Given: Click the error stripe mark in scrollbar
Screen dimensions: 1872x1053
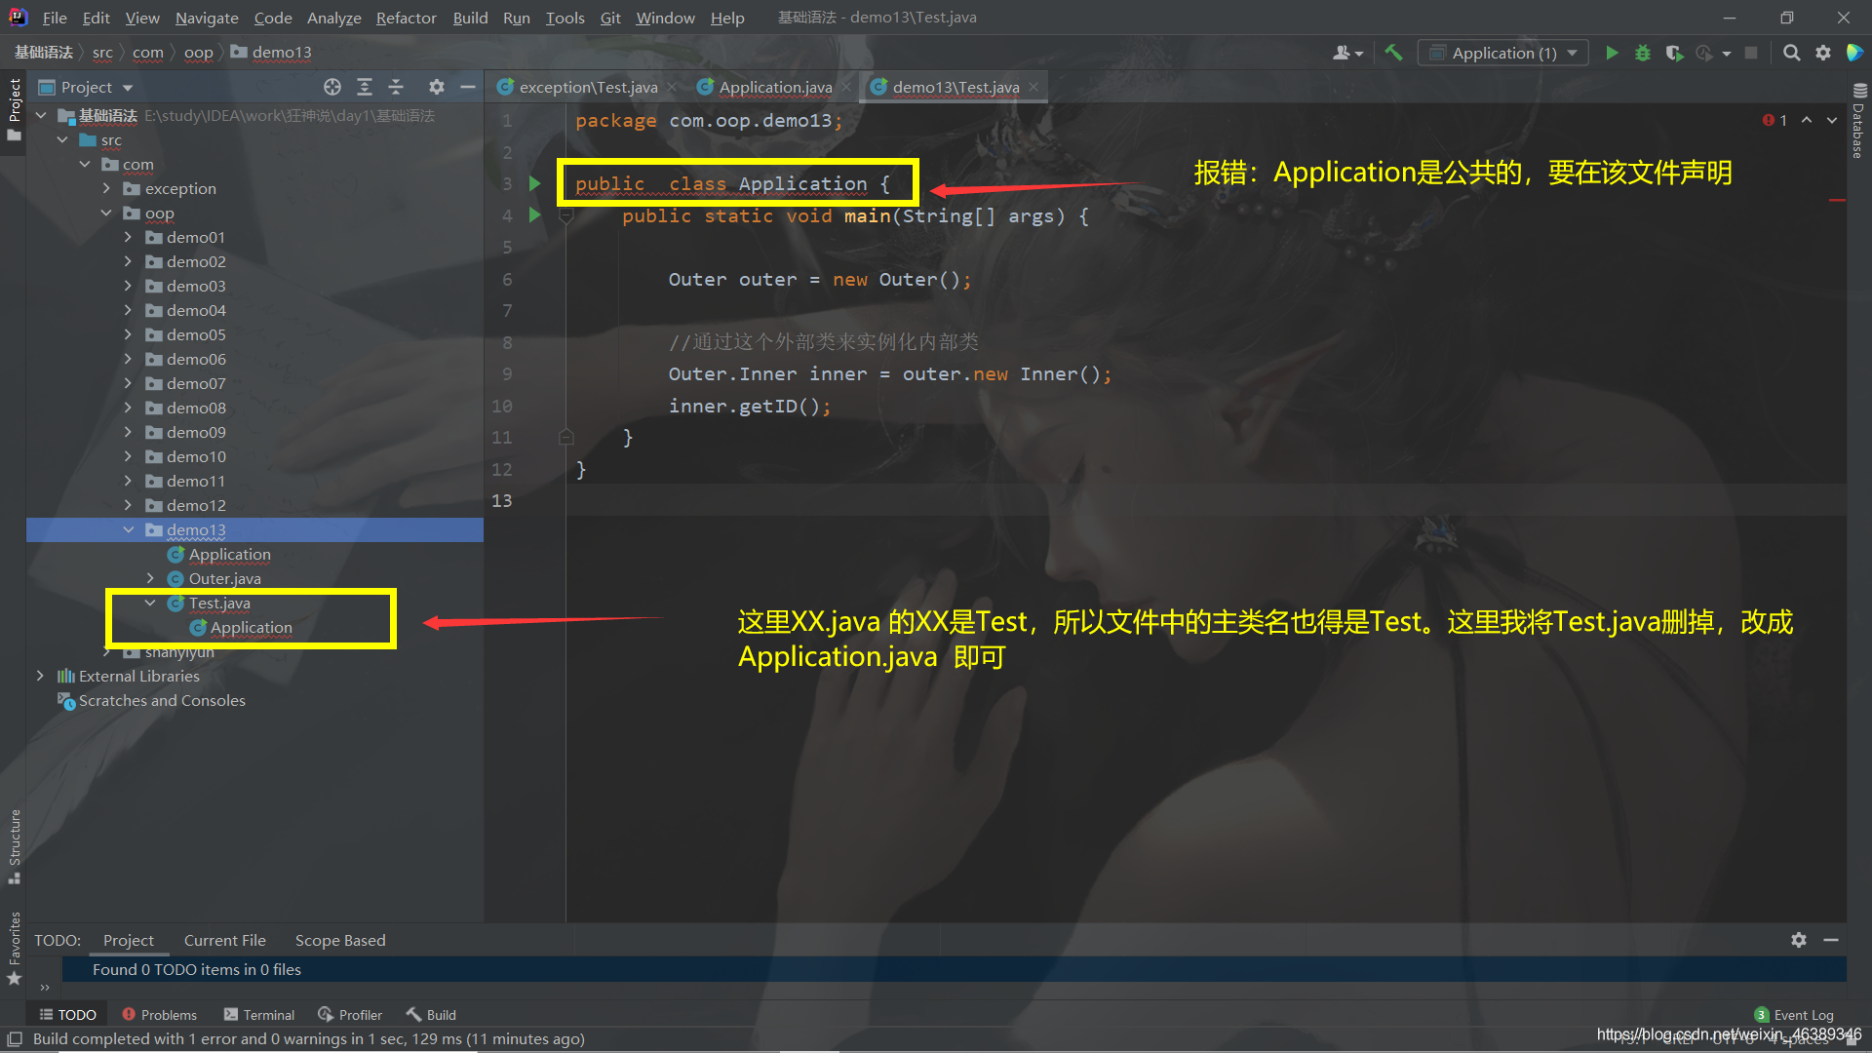Looking at the screenshot, I should [1837, 200].
